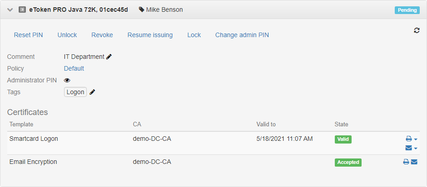The image size is (427, 187).
Task: Click the refresh icon at top right
Action: coord(417,30)
